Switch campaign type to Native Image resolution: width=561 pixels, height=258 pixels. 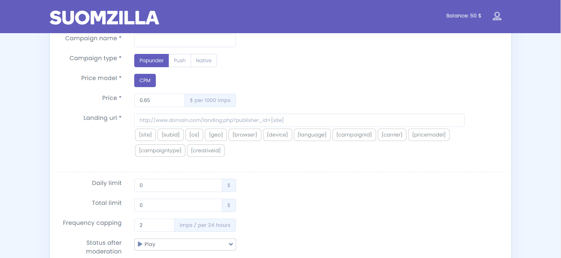click(x=204, y=60)
